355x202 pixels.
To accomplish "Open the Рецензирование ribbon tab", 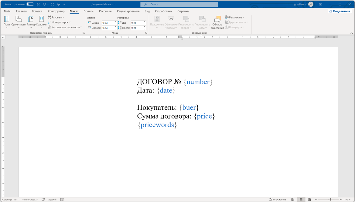I will tap(128, 11).
